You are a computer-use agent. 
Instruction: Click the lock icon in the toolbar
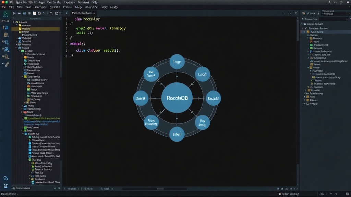tap(44, 13)
